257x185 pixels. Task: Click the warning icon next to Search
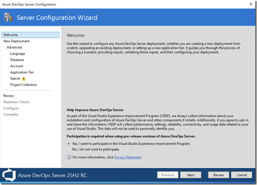24,79
